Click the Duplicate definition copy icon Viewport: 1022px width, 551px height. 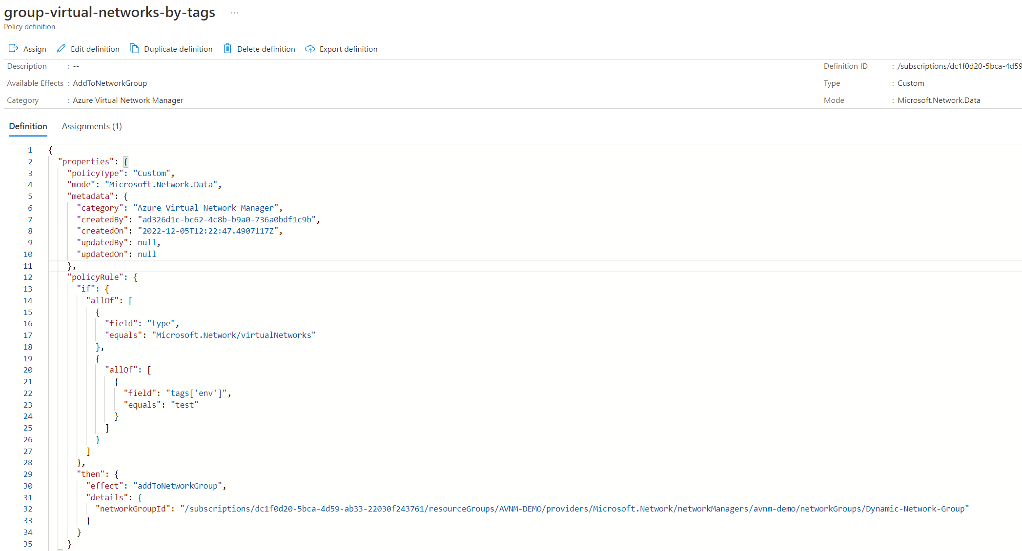tap(134, 48)
